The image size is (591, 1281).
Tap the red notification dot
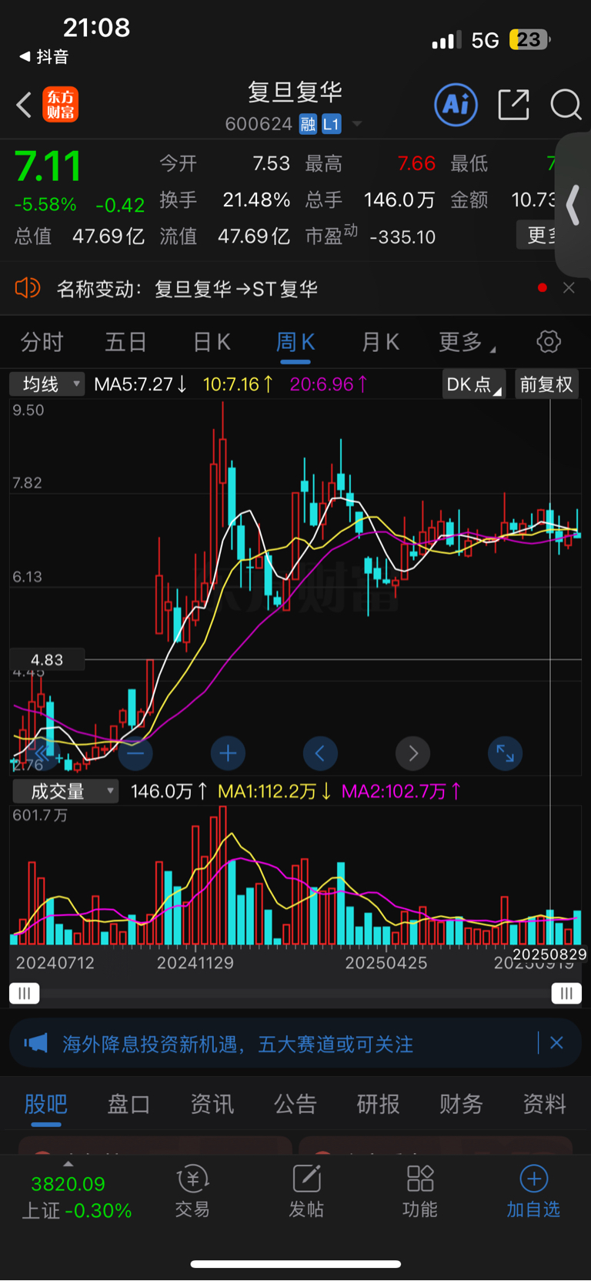[543, 287]
